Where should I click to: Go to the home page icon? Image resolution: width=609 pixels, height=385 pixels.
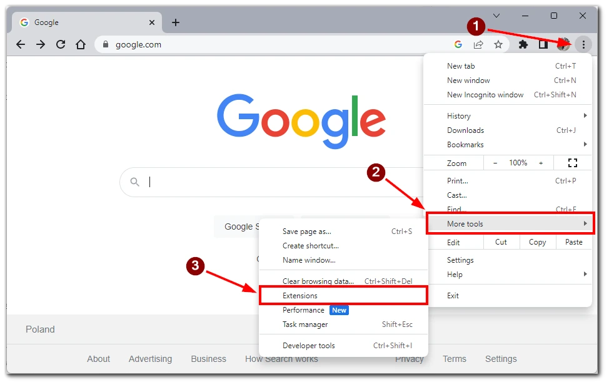click(x=81, y=44)
